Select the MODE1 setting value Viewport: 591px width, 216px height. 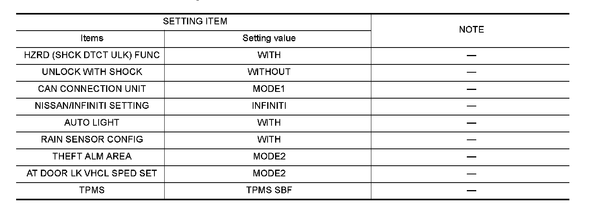(269, 89)
